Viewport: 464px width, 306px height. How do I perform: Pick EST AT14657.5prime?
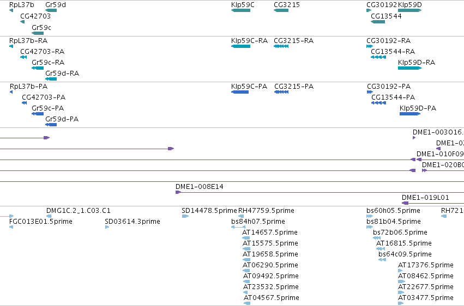click(x=270, y=232)
